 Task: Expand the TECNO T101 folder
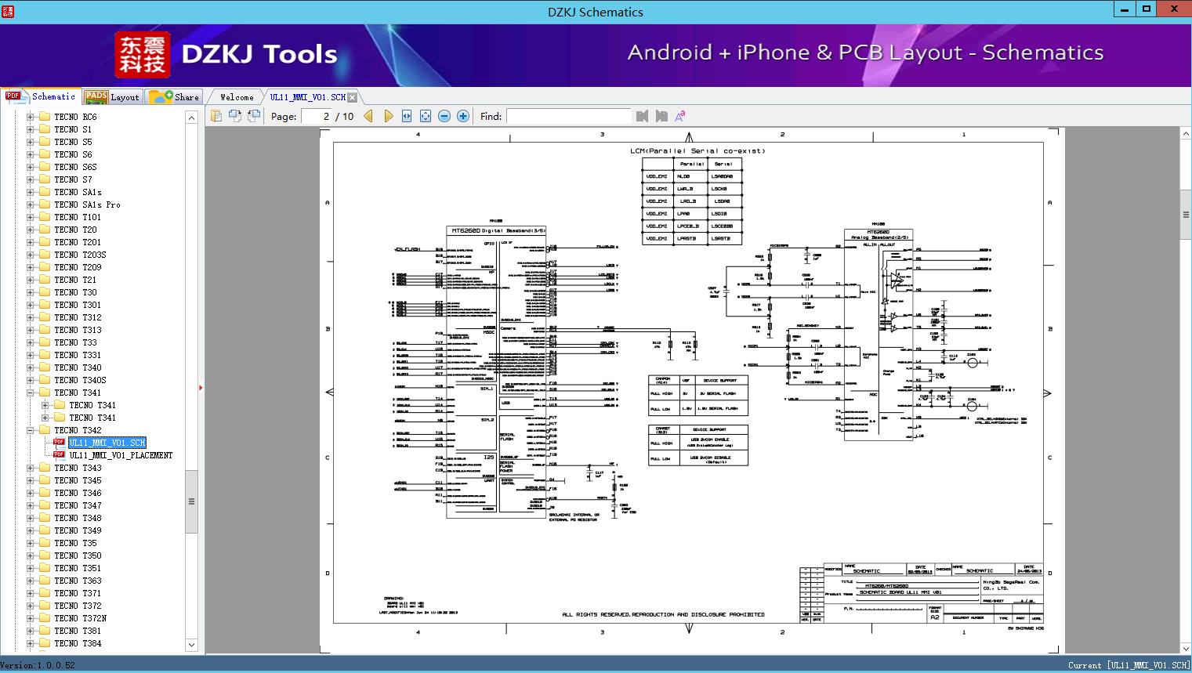30,217
